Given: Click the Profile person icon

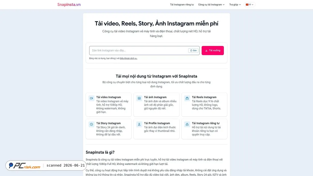Looking at the screenshot, I should 139,124.
